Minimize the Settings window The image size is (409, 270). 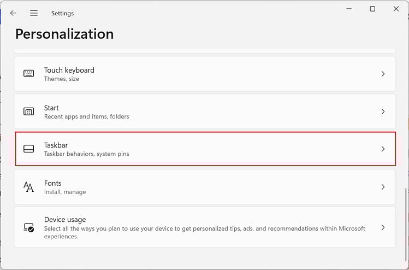coord(348,9)
